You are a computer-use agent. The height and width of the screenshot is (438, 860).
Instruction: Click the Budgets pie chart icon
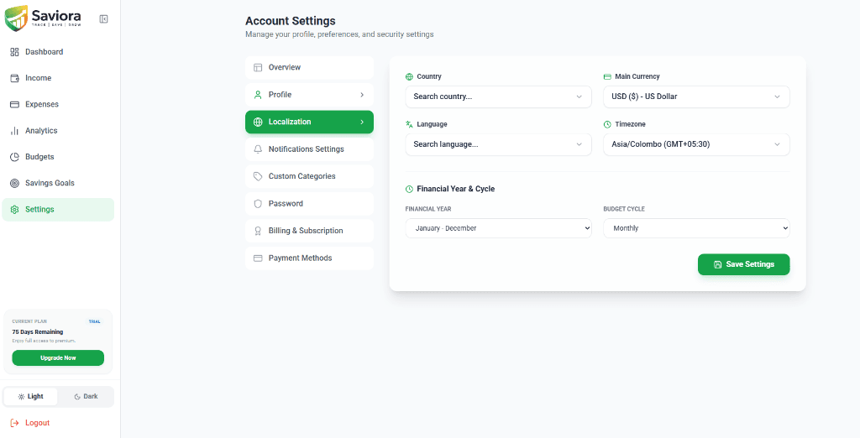(x=15, y=157)
